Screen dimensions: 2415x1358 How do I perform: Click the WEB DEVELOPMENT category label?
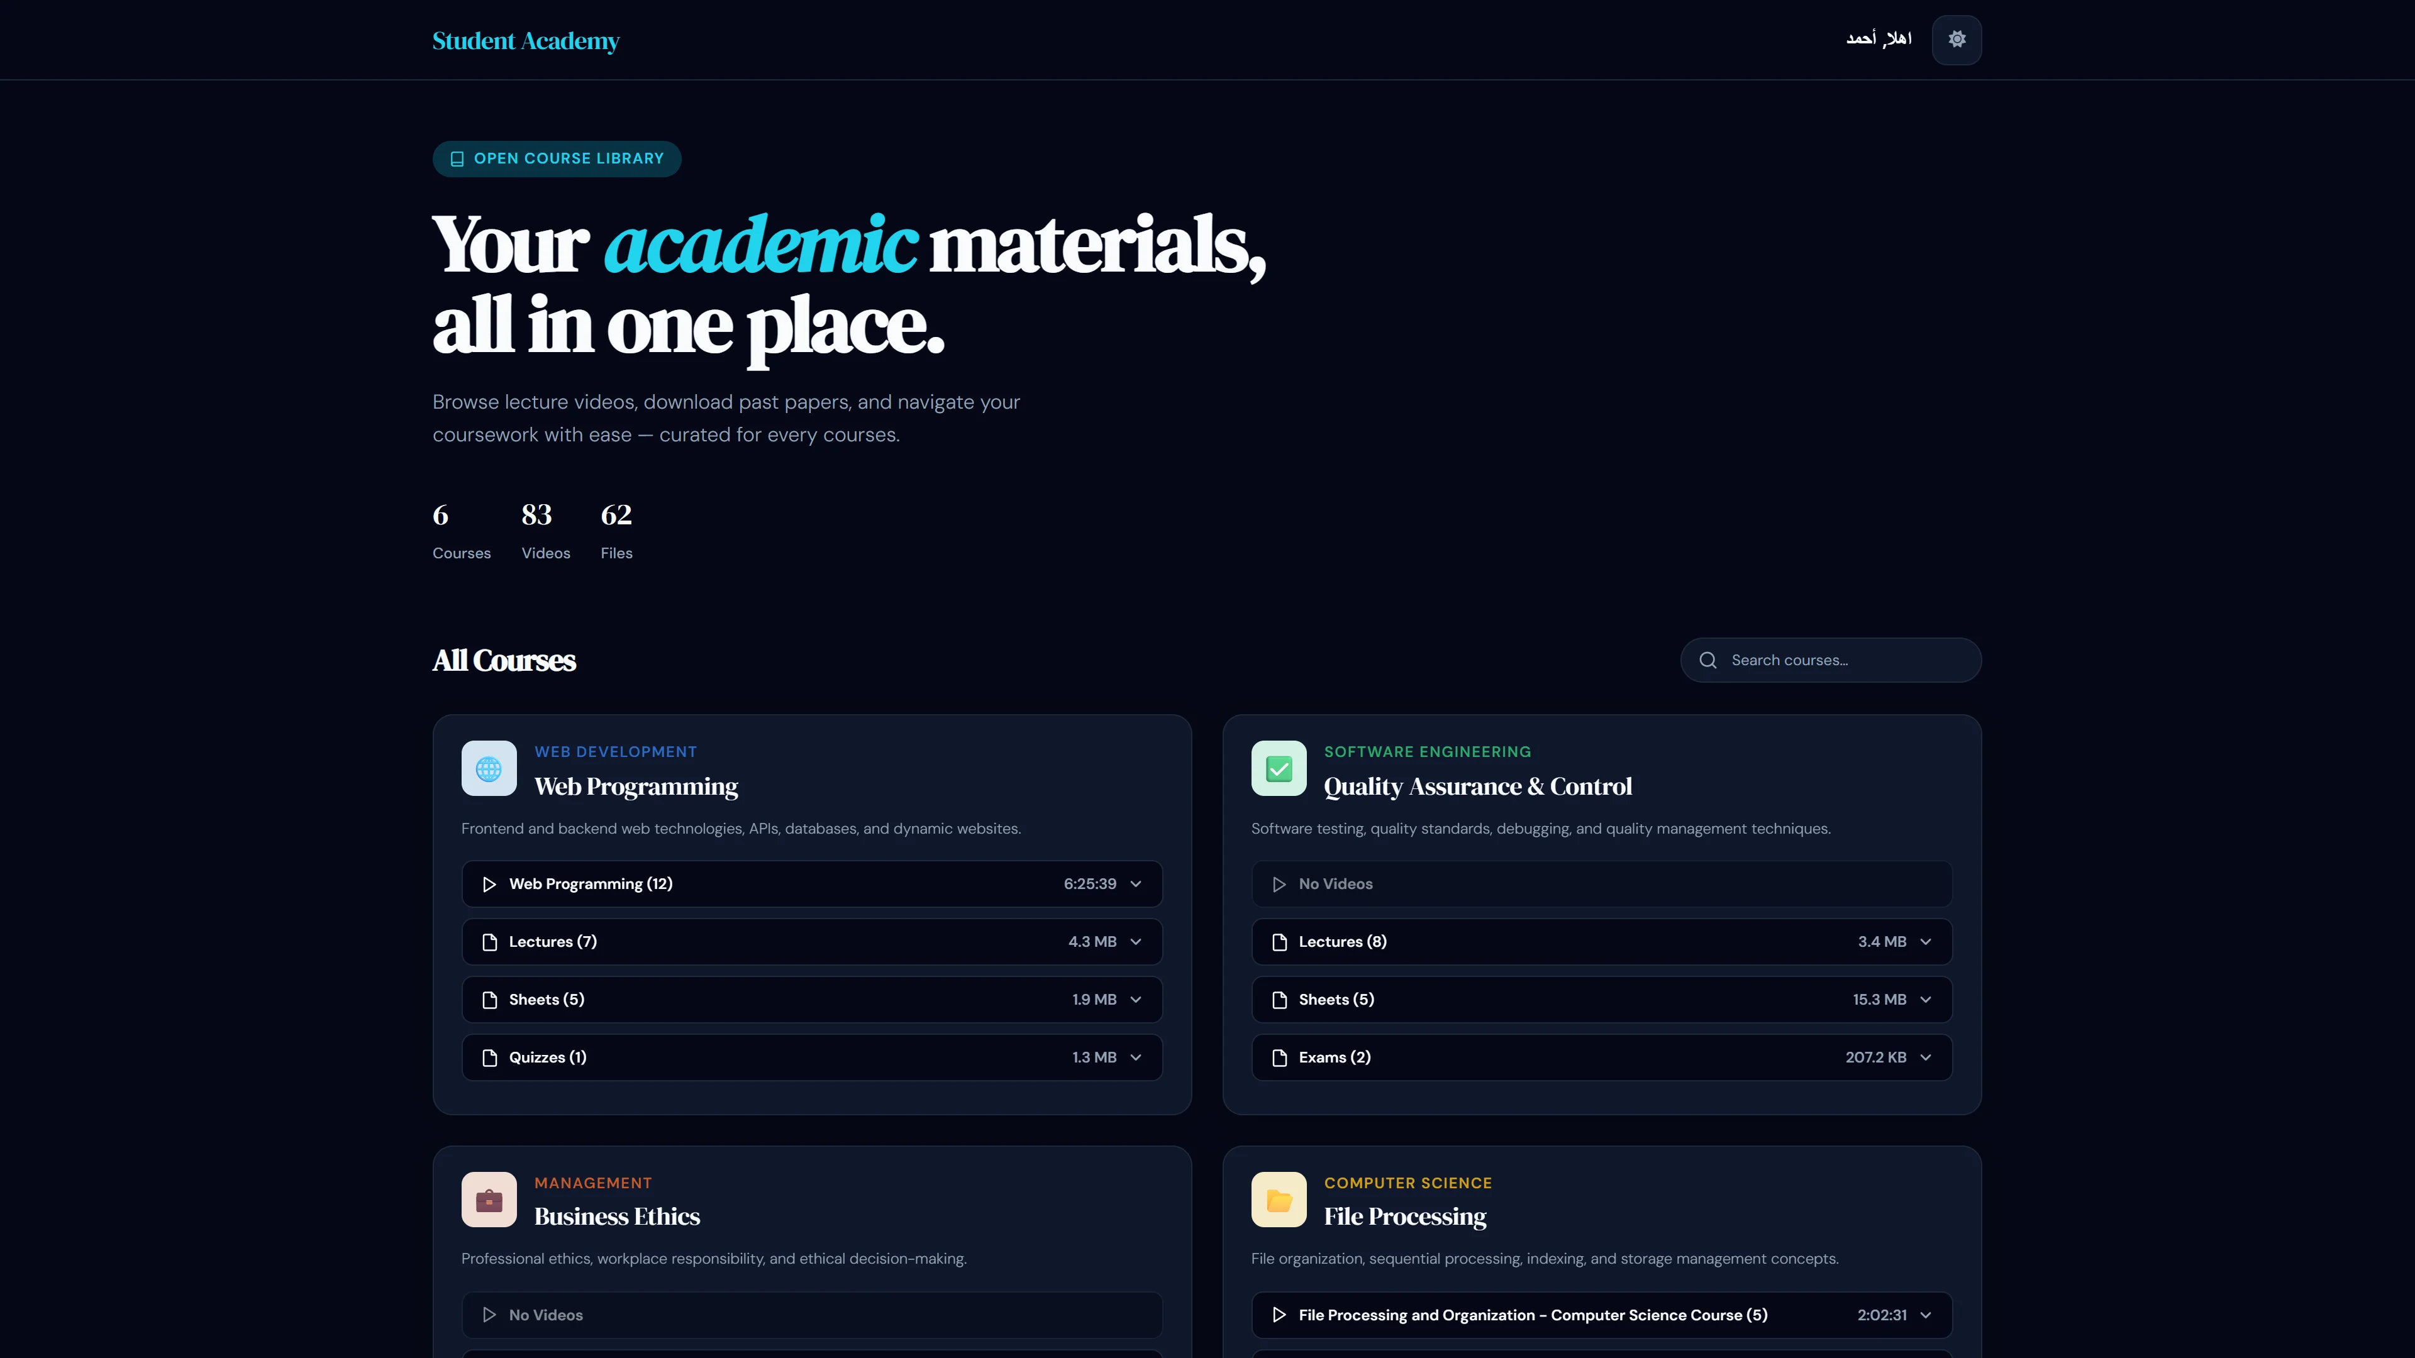tap(615, 752)
